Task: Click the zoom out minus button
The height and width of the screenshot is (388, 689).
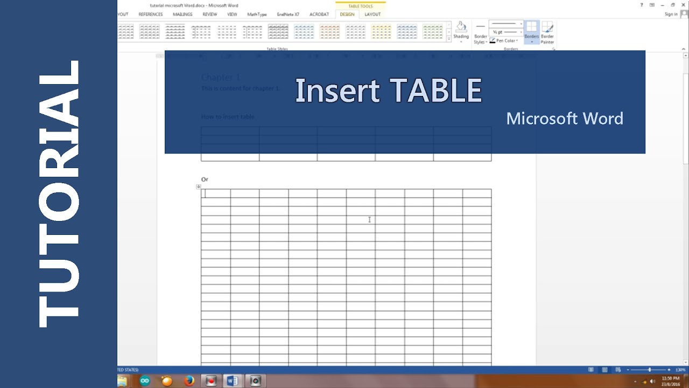Action: (x=628, y=370)
